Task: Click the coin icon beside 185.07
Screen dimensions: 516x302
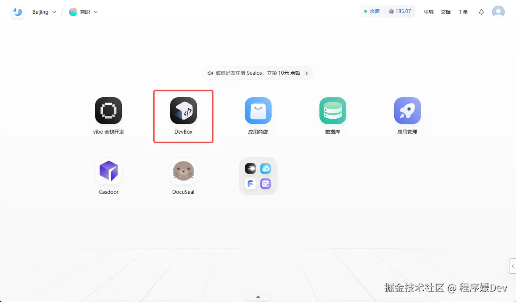Action: [x=391, y=11]
